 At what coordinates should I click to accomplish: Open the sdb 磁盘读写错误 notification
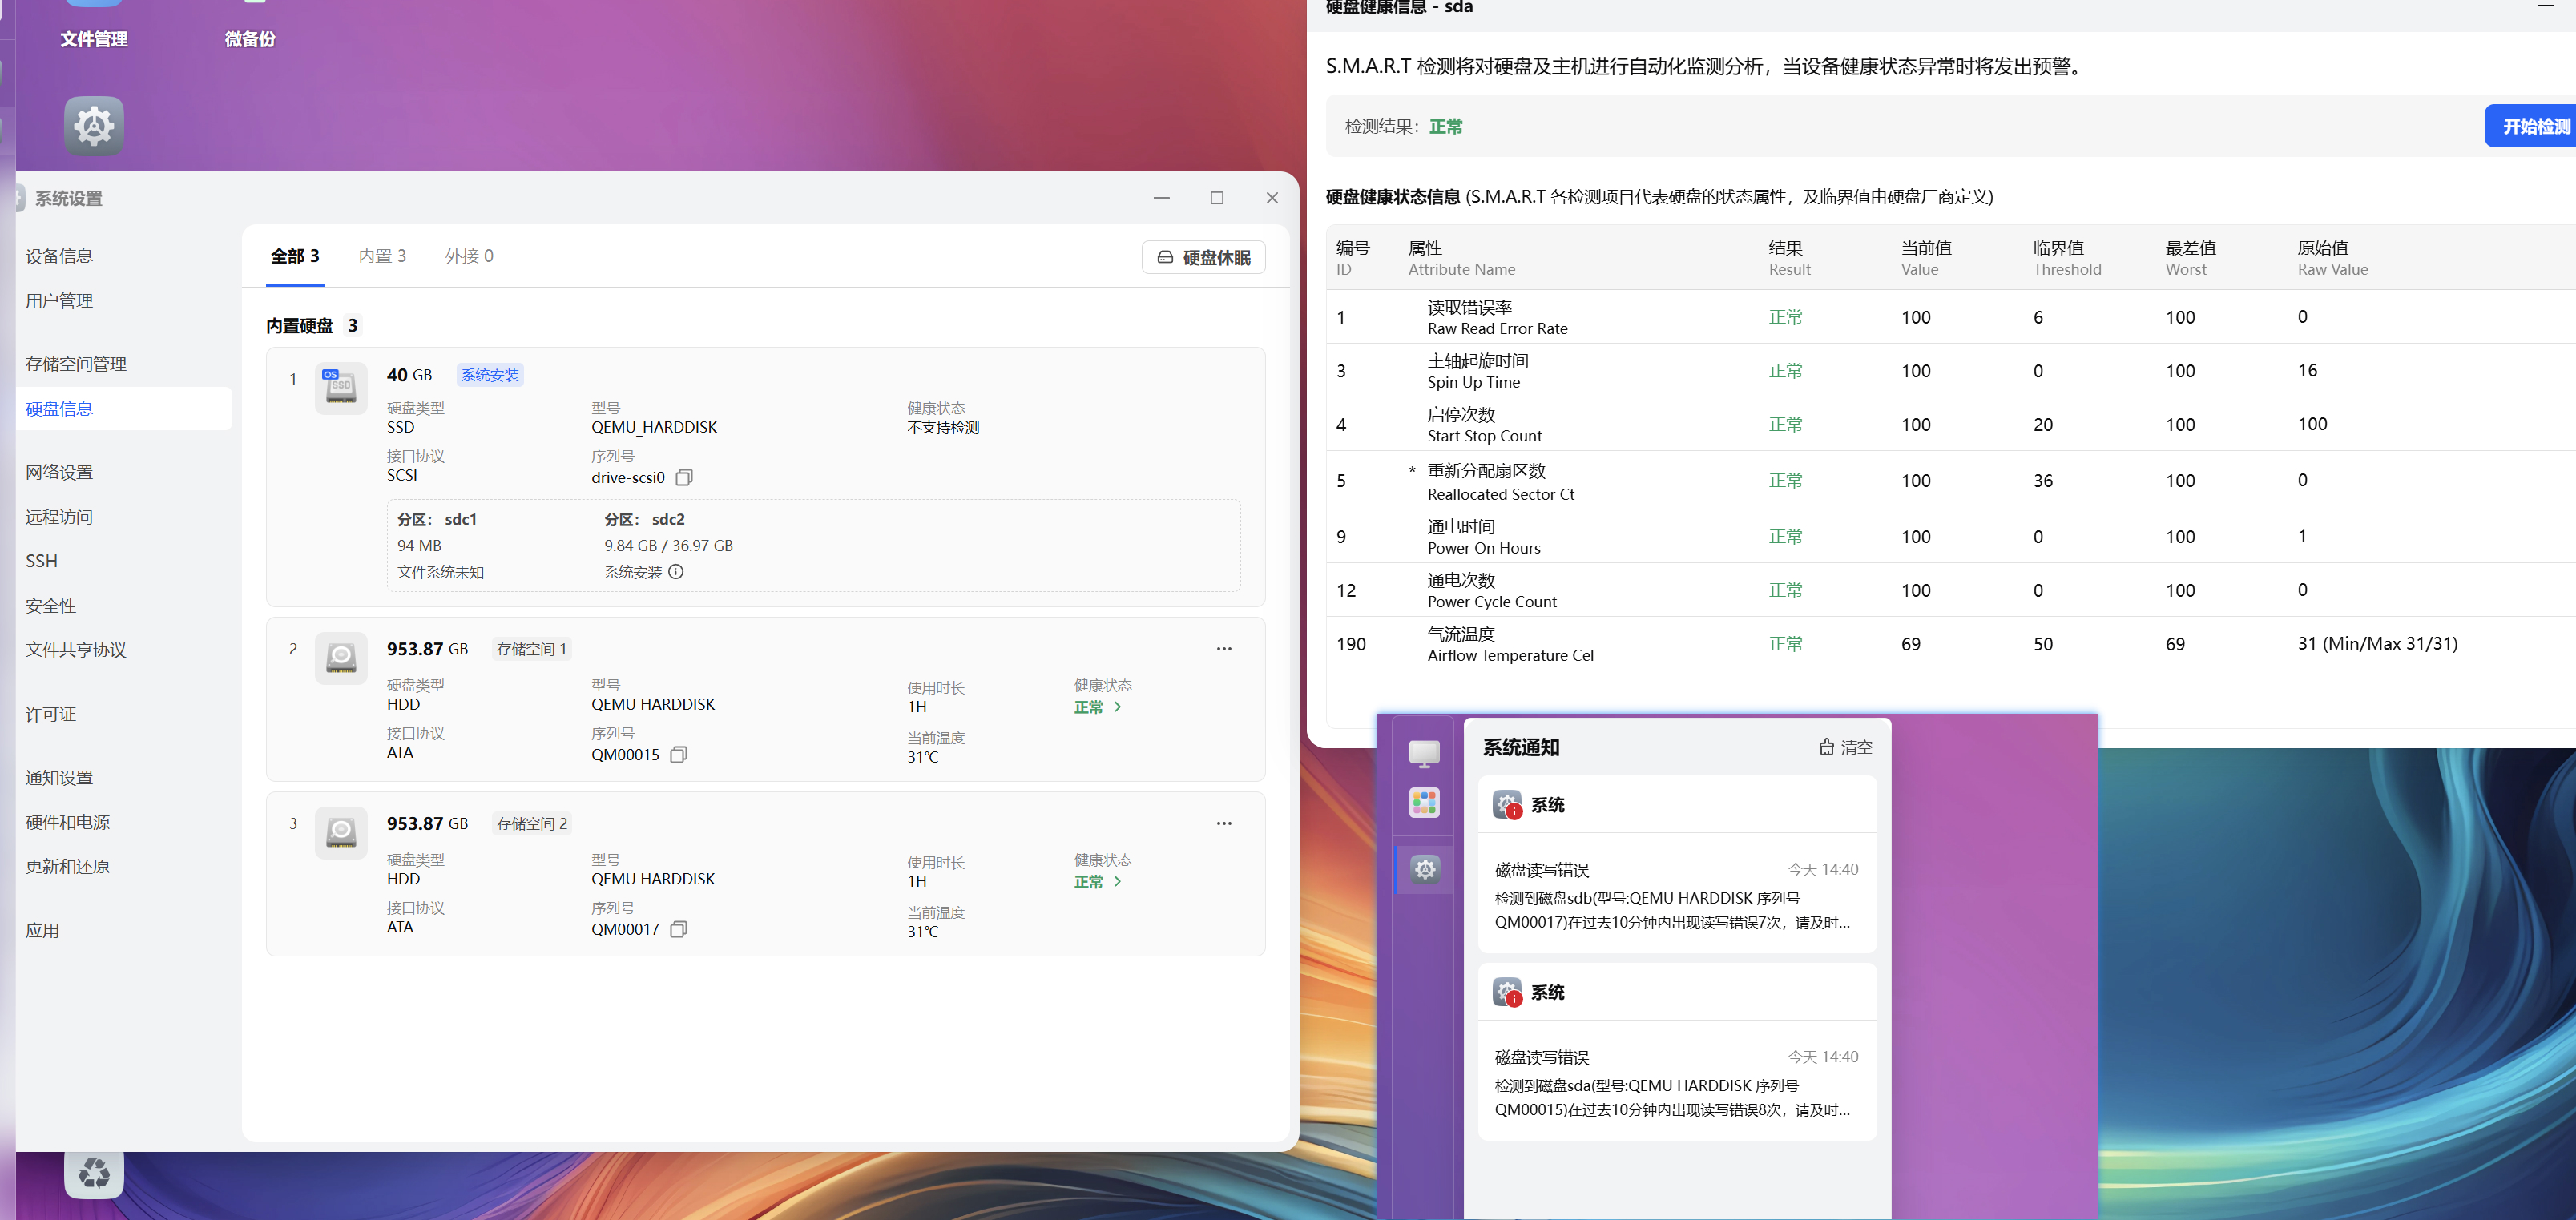pyautogui.click(x=1676, y=896)
